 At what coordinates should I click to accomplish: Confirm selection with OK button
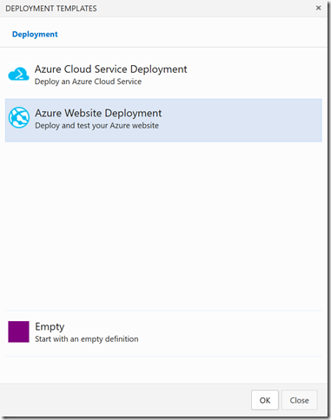pos(265,400)
